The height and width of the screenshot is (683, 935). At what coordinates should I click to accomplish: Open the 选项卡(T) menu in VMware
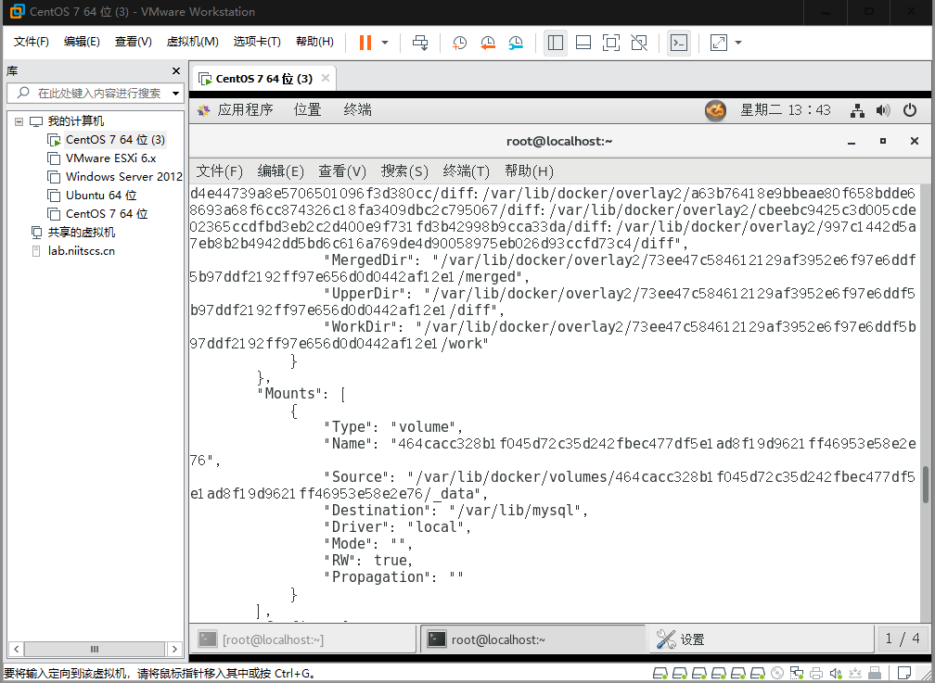pyautogui.click(x=257, y=42)
